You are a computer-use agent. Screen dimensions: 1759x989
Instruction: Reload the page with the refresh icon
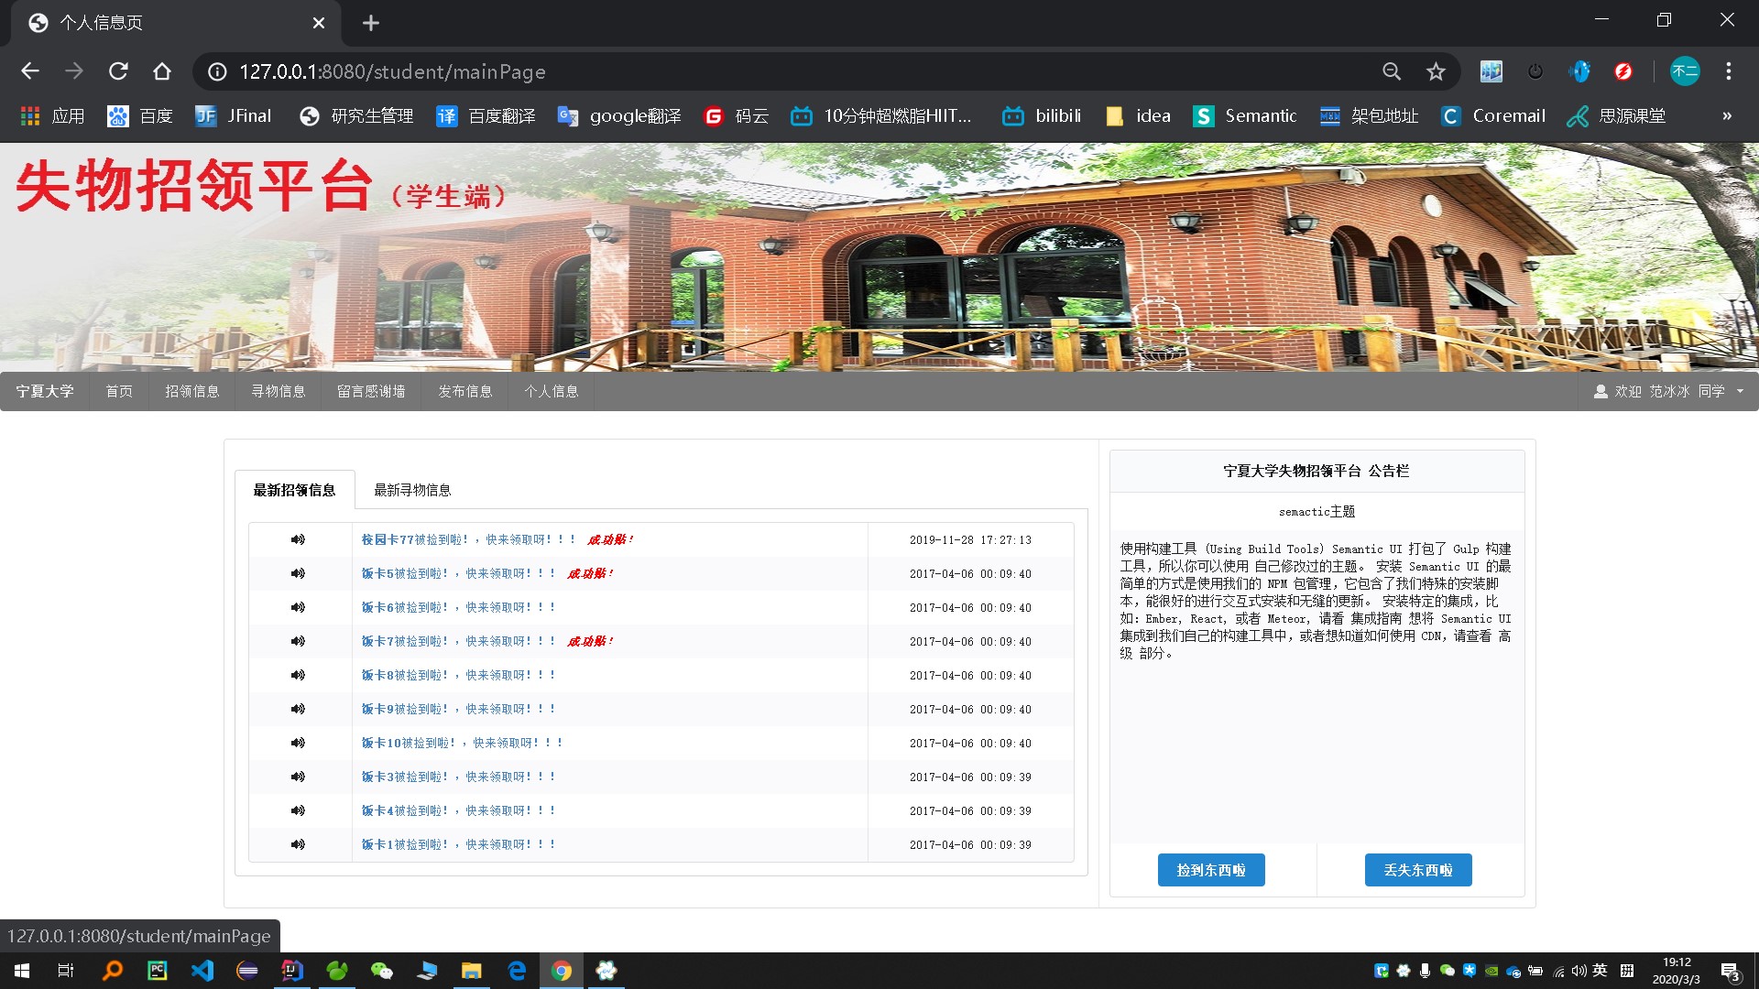118,71
